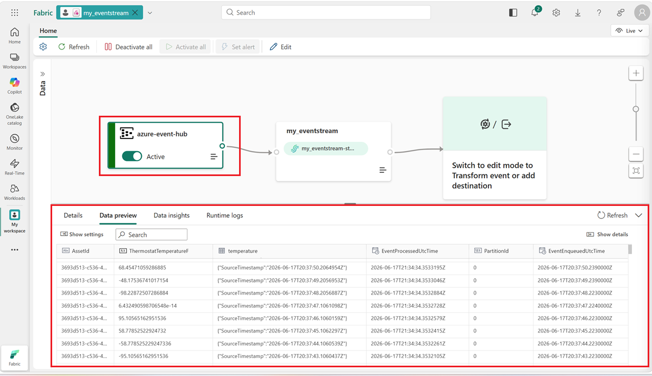Click the data preview Search field
This screenshot has width=652, height=376.
point(152,235)
